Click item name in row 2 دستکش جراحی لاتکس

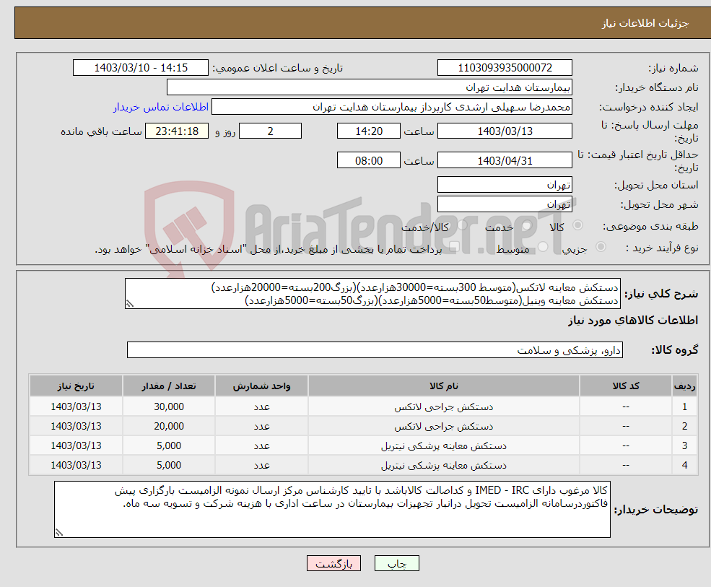444,427
